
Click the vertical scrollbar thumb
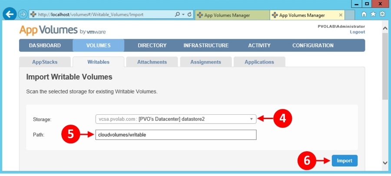385,66
